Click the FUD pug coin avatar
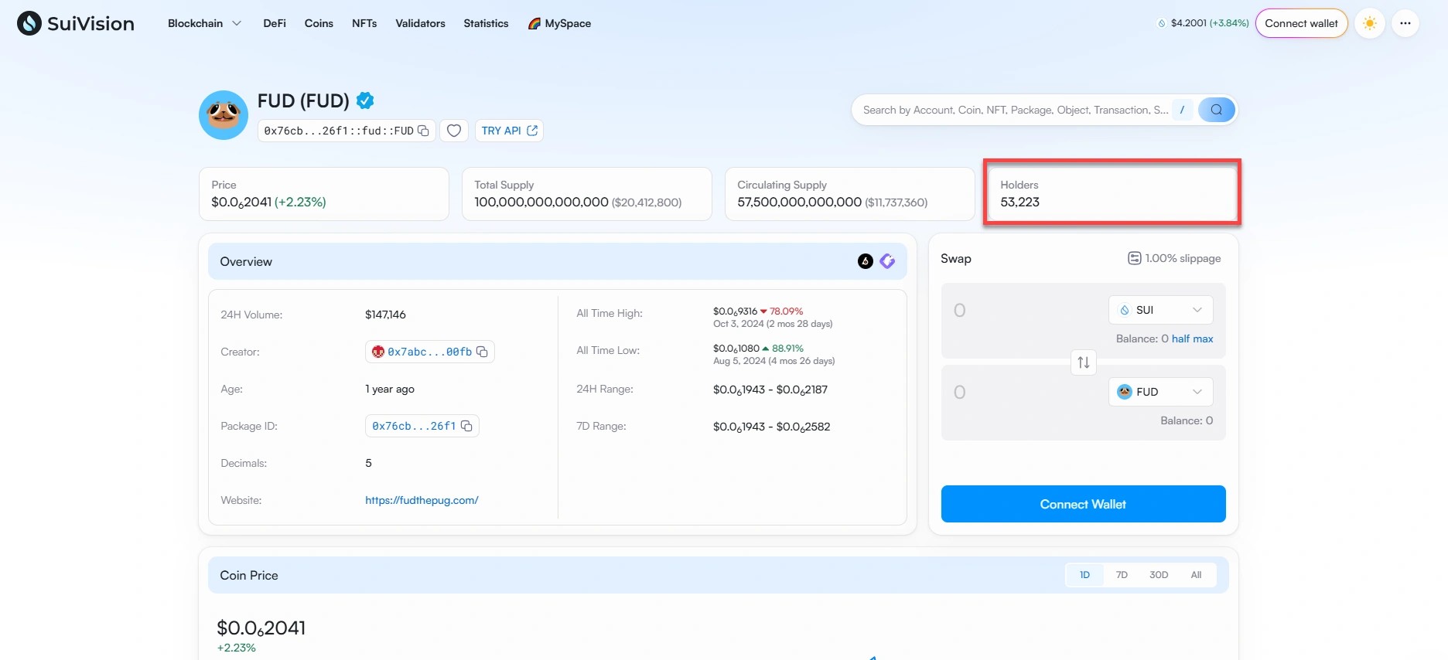 pyautogui.click(x=224, y=115)
